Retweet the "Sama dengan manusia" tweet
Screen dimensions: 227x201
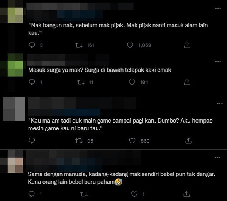[84, 194]
